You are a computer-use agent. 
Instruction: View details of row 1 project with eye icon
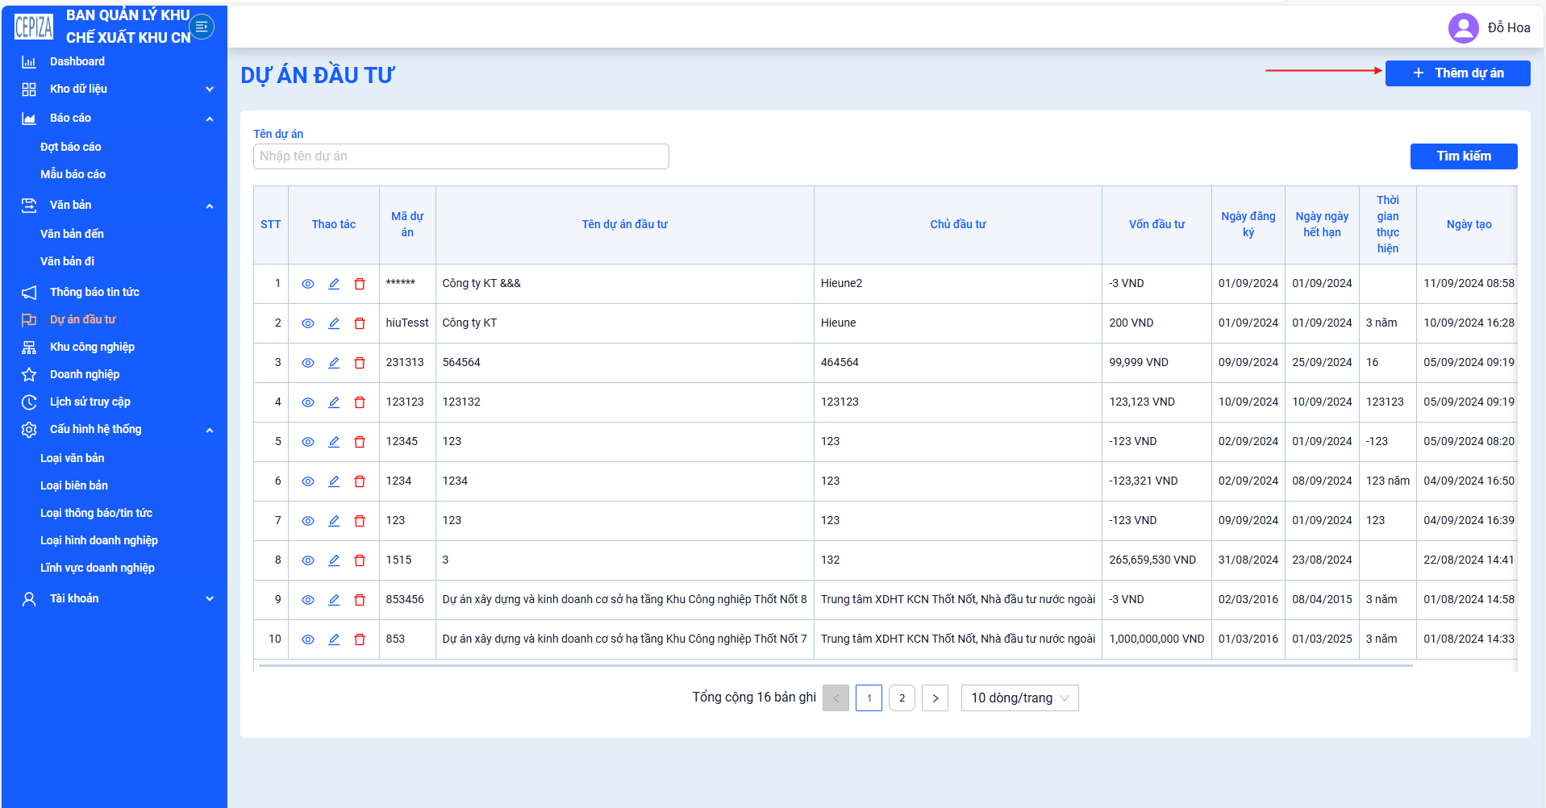pyautogui.click(x=308, y=284)
